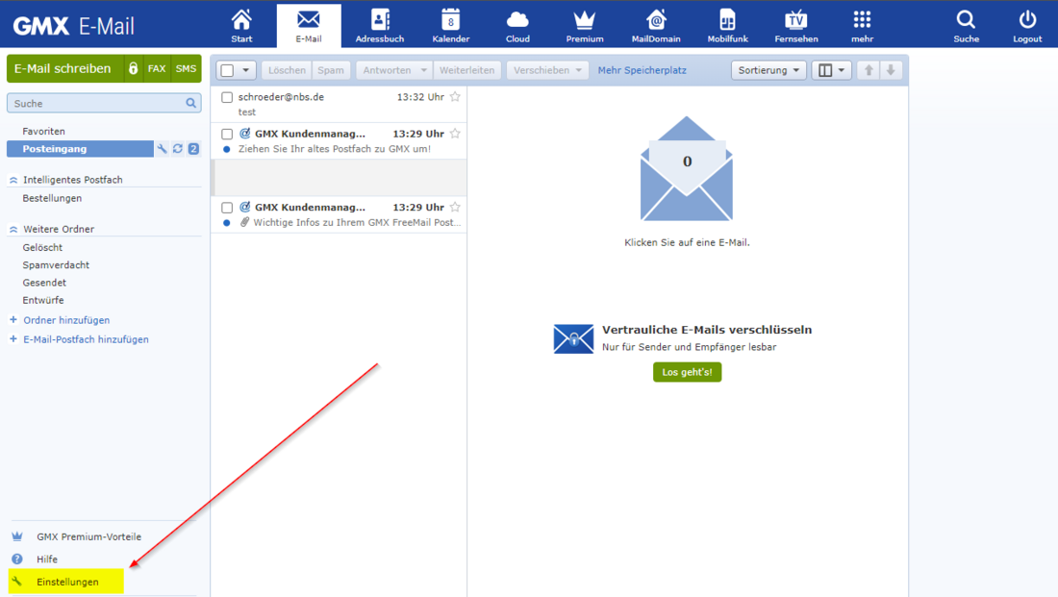Viewport: 1058px width, 597px height.
Task: Open the Fernsehen TV section
Action: point(796,26)
